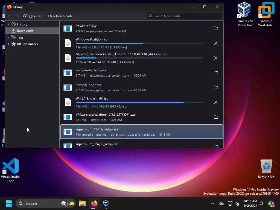Image resolution: width=280 pixels, height=210 pixels.
Task: Click the Copilot preview taskbar icon
Action: pyautogui.click(x=271, y=203)
